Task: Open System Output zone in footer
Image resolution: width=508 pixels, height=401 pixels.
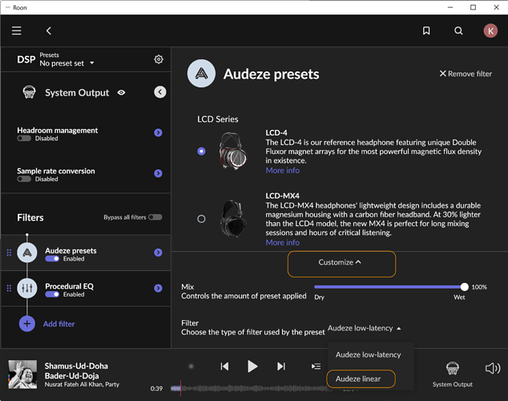Action: 452,375
